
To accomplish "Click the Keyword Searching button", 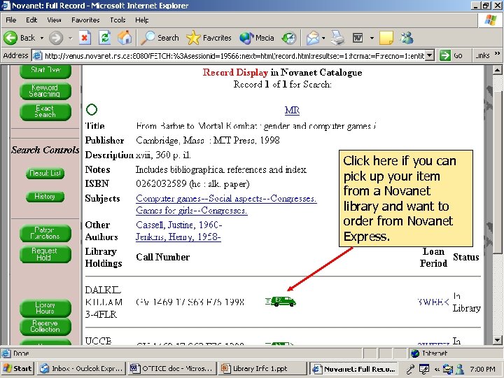I will [45, 91].
